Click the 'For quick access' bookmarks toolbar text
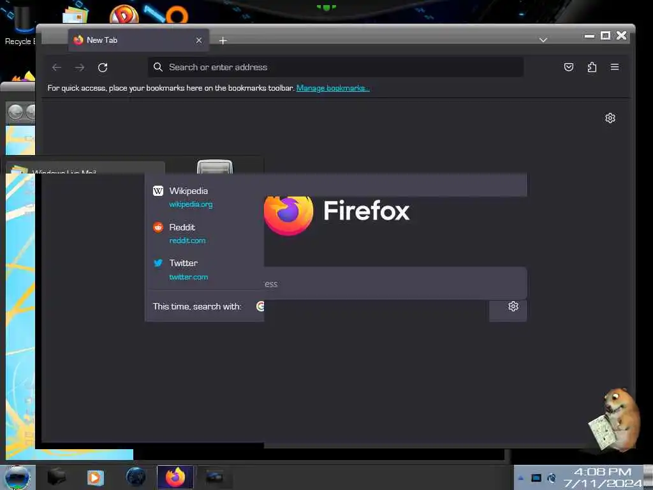The image size is (653, 490). pos(171,88)
